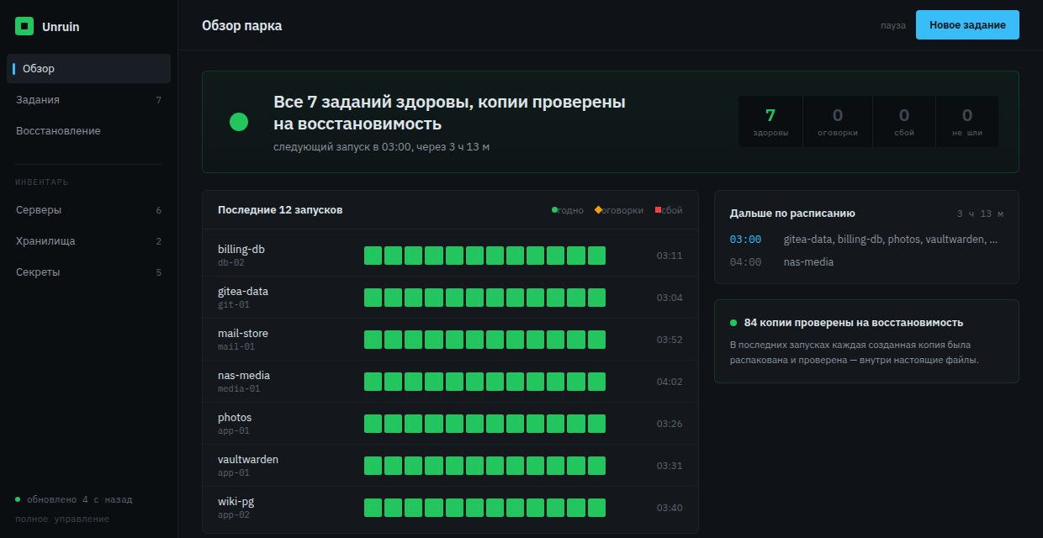Viewport: 1043px width, 538px height.
Task: Click last run square in mail-store row
Action: (596, 340)
